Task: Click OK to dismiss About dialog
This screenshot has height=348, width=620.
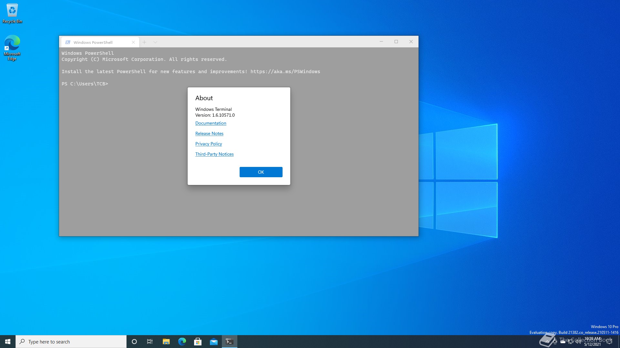Action: [x=261, y=172]
